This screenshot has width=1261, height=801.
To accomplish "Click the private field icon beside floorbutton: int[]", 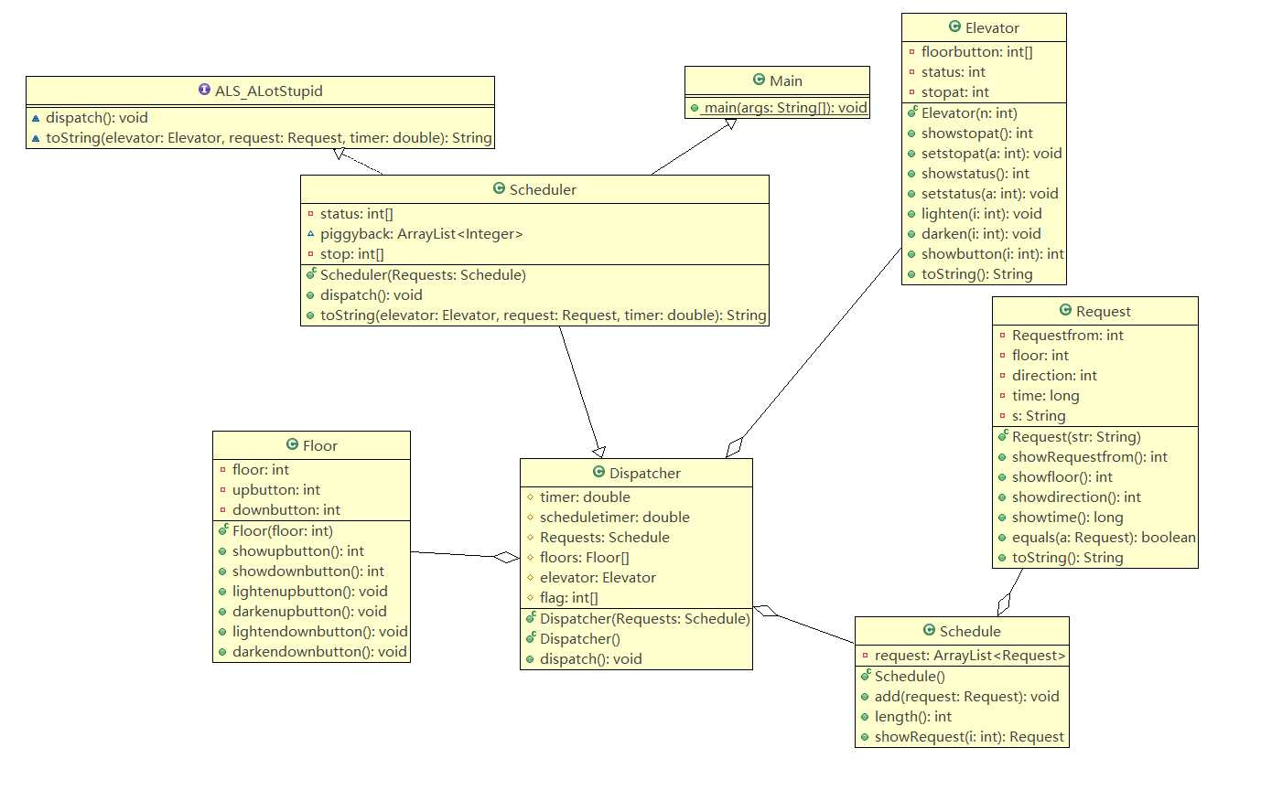I will click(x=911, y=52).
